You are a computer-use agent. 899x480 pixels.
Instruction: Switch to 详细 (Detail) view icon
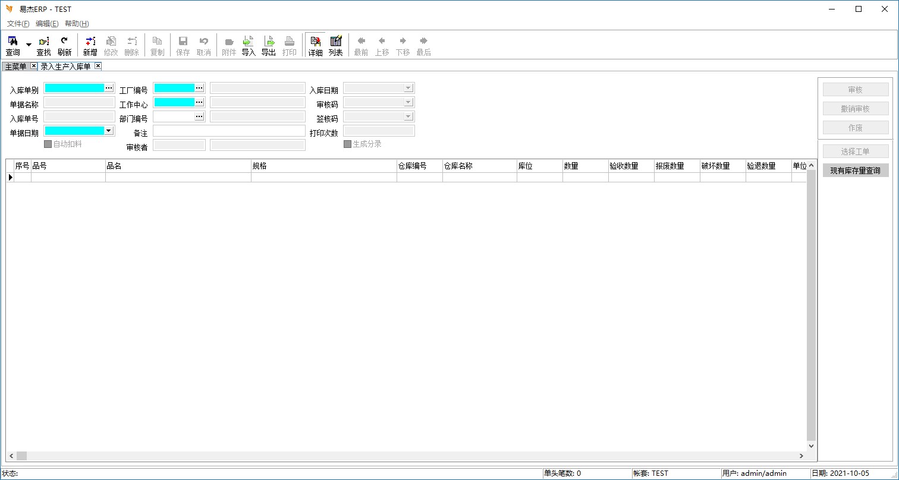point(315,45)
